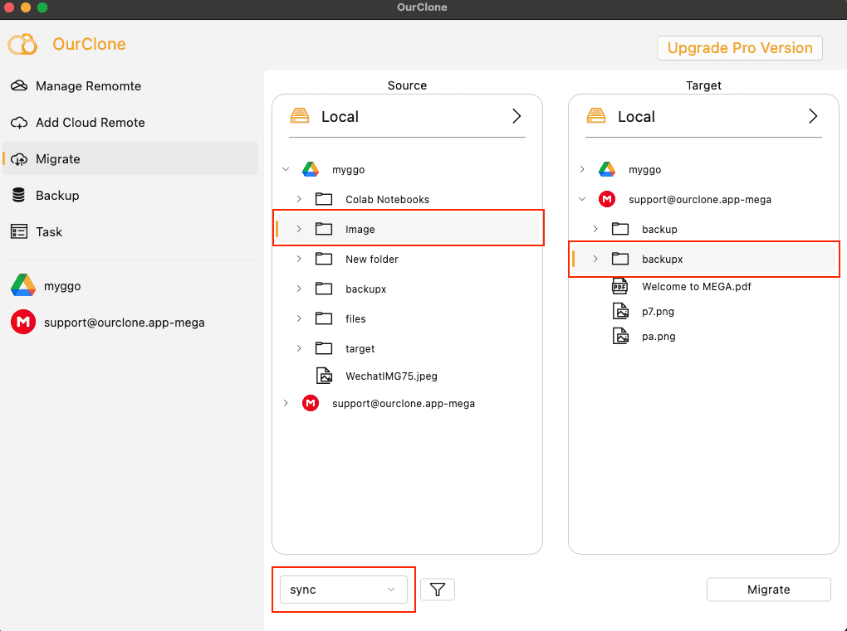Click the MEGA account icon in sidebar

click(x=22, y=323)
